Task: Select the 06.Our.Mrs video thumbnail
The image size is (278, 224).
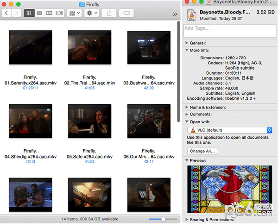Action: pos(149,121)
